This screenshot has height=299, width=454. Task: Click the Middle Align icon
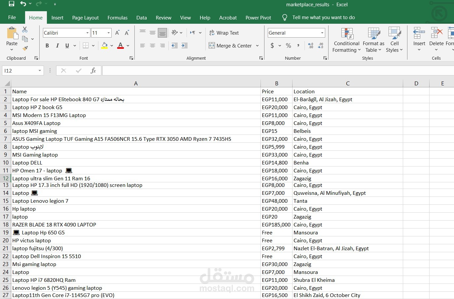point(153,33)
